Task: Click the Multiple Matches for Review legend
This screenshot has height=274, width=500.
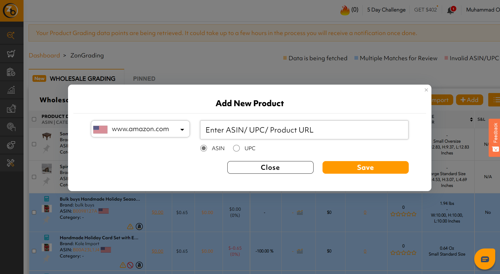Action: point(396,58)
